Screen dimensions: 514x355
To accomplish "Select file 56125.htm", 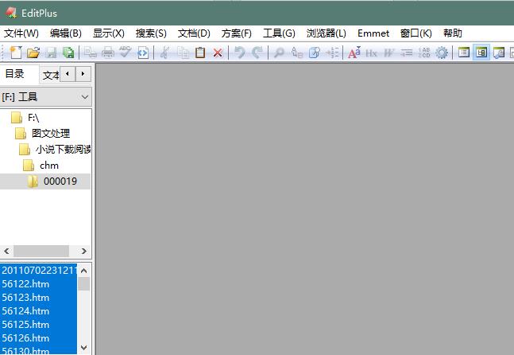I will [x=39, y=325].
